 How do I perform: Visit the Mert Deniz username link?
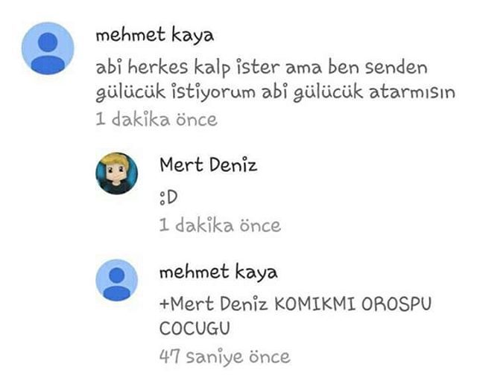point(209,165)
